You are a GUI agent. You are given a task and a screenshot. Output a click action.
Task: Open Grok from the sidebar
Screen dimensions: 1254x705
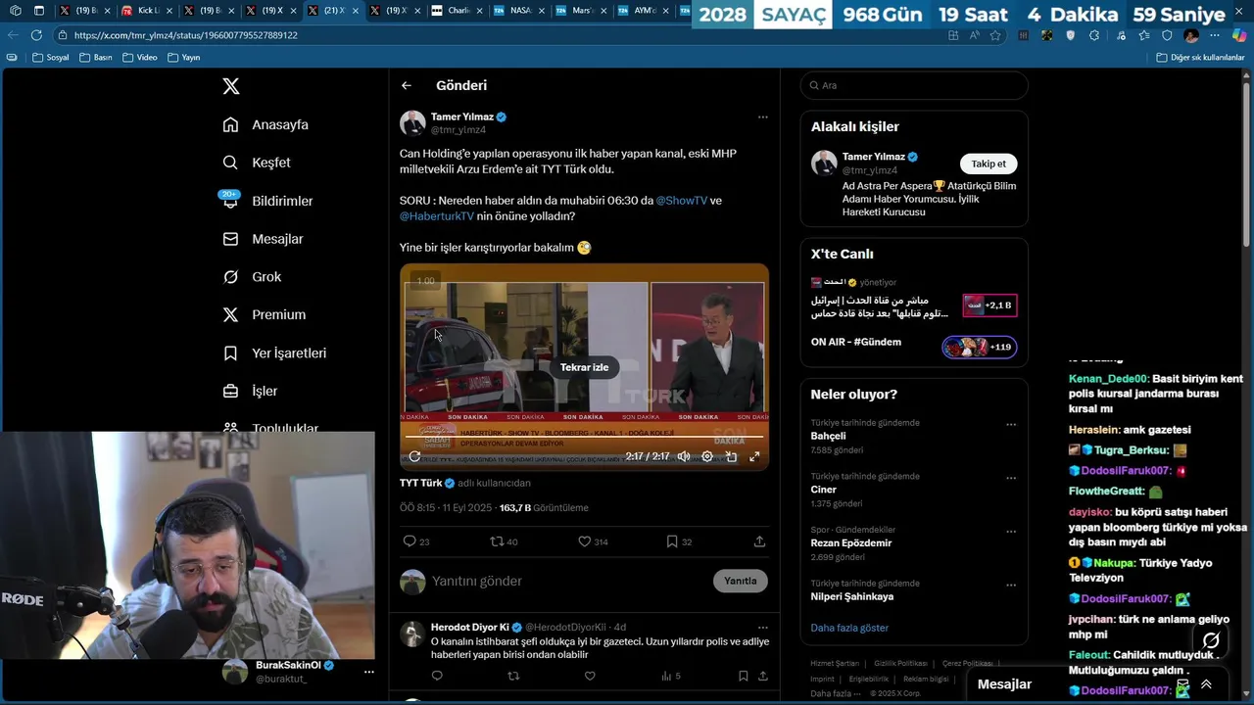pos(252,277)
